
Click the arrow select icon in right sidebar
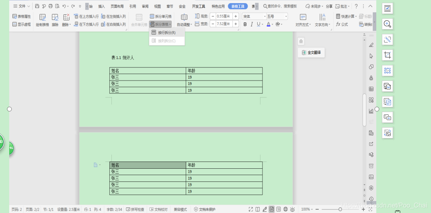click(371, 56)
